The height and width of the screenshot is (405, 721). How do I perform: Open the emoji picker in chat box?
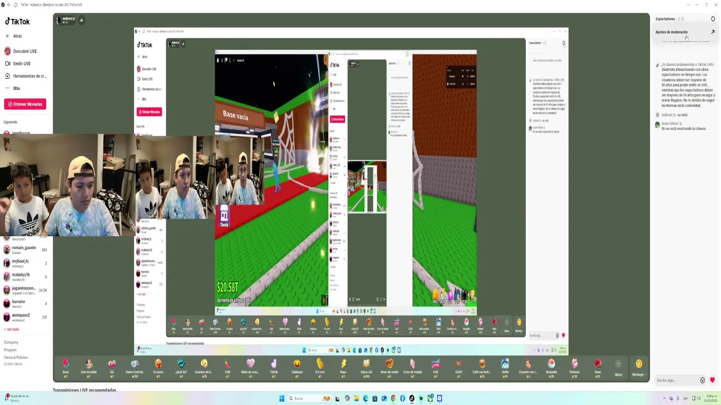[702, 380]
